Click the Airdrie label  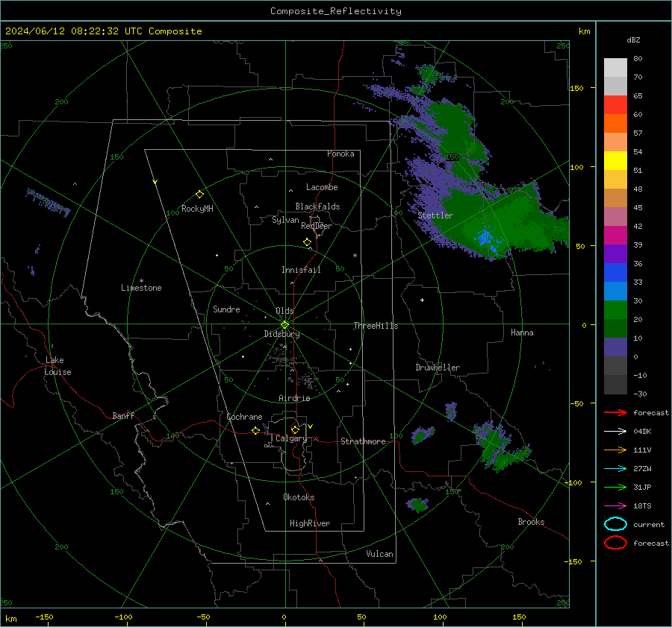pos(294,398)
